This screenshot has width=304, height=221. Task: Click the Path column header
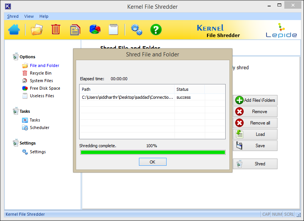click(x=127, y=89)
